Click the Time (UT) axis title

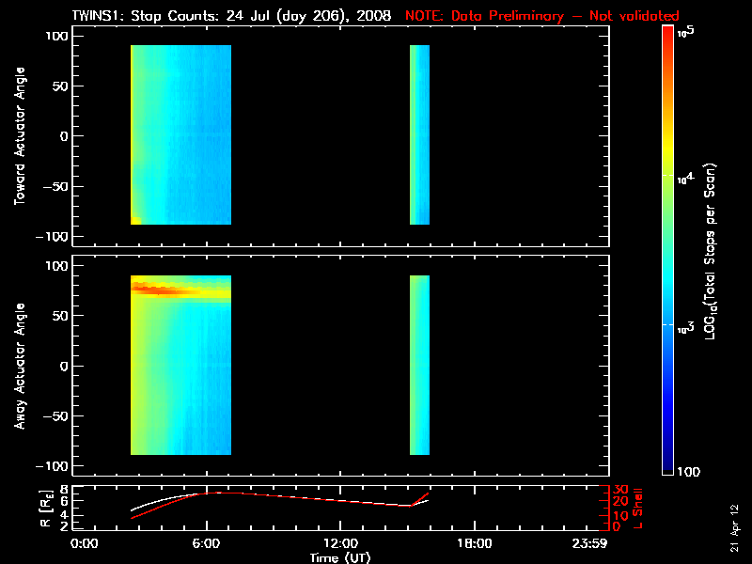340,557
